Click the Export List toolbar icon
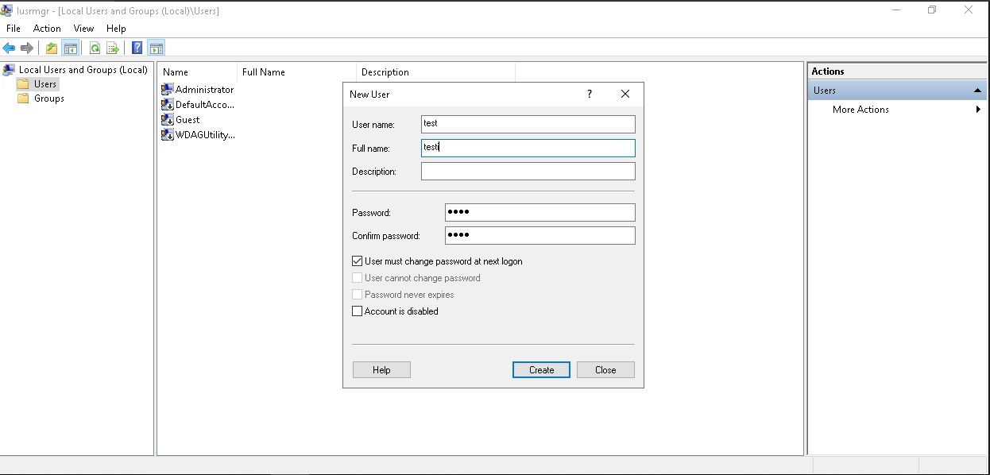The image size is (990, 475). coord(113,48)
